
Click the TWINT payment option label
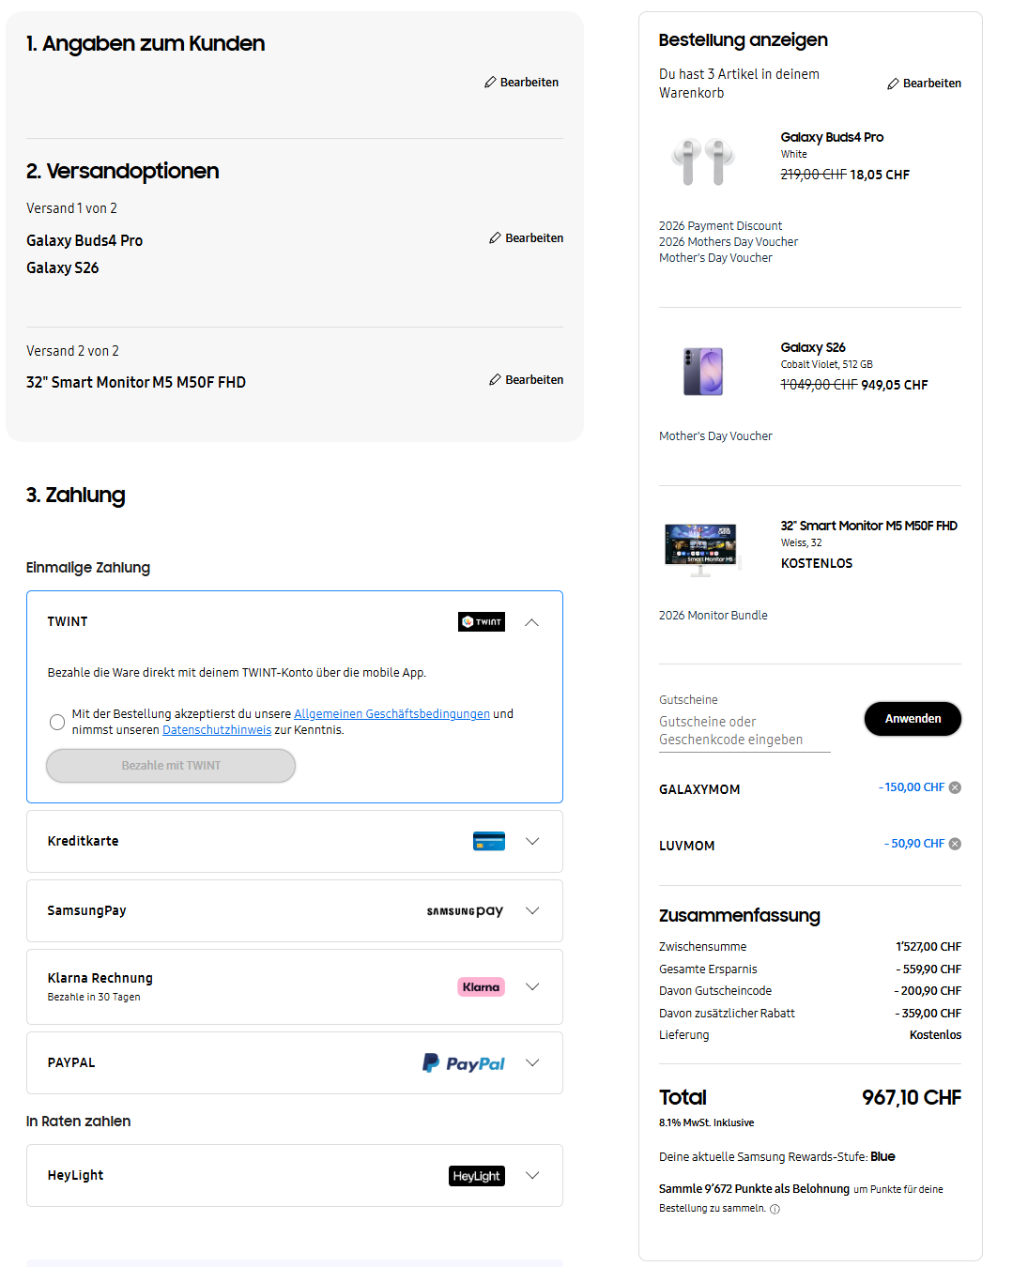click(x=68, y=621)
